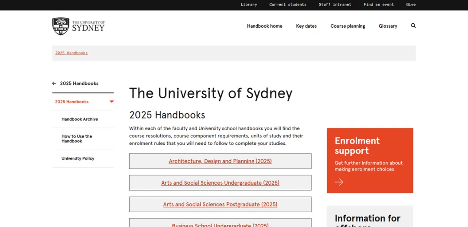The image size is (468, 227).
Task: Open Staff intranet link
Action: coord(335,4)
